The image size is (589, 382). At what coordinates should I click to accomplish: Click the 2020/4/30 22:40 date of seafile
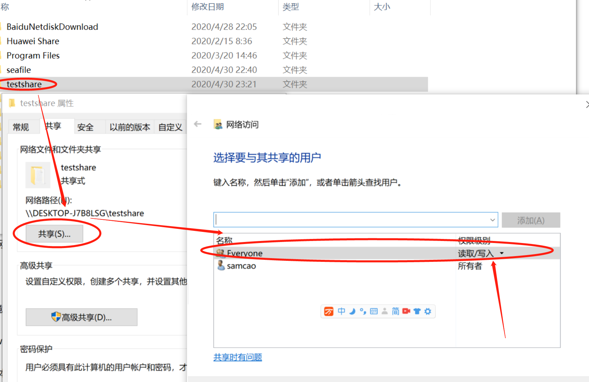pos(224,70)
